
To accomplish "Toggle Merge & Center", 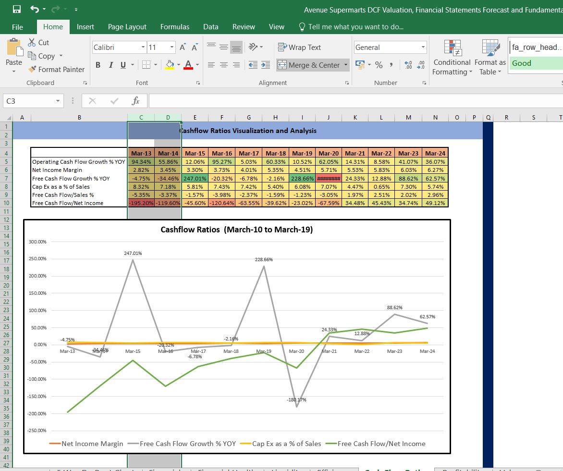I will 308,65.
